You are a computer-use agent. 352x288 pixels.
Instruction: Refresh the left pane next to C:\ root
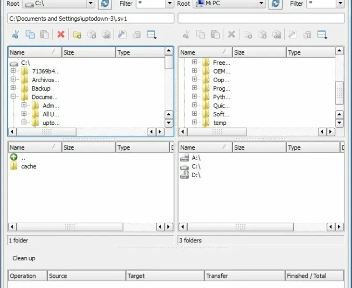coord(105,4)
